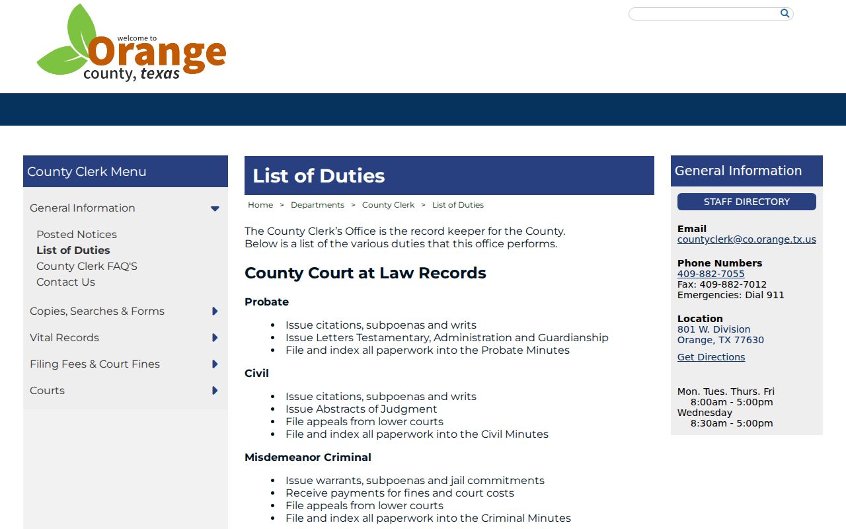The height and width of the screenshot is (529, 846).
Task: Open the Orange County Texas logo
Action: (x=132, y=43)
